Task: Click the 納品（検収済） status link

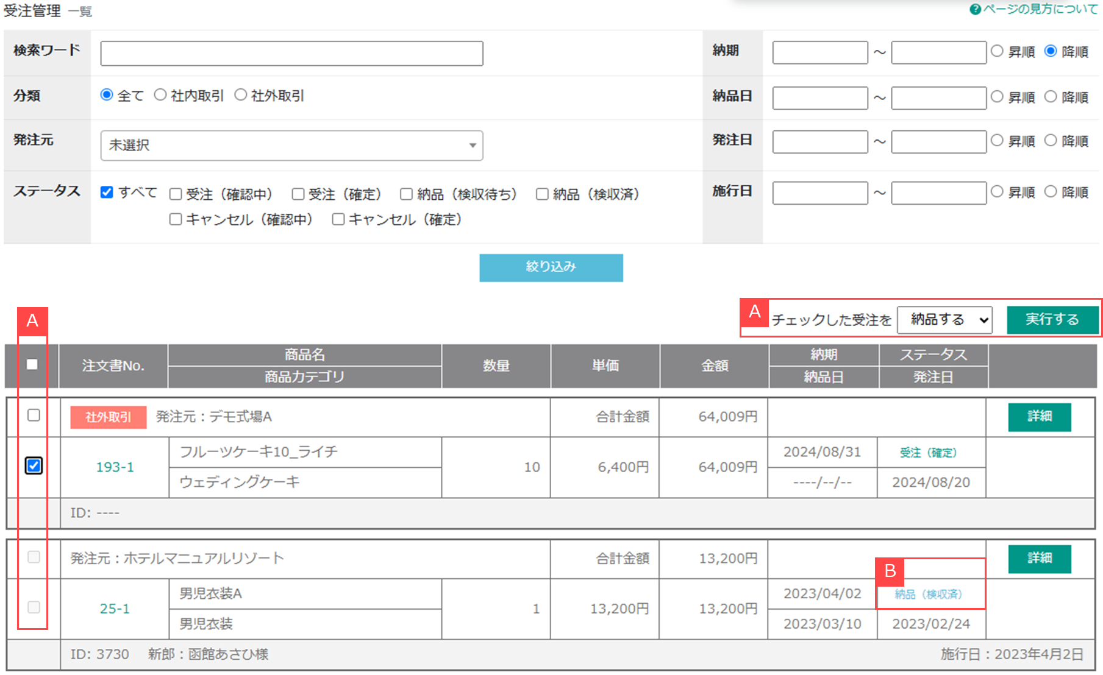Action: point(928,594)
